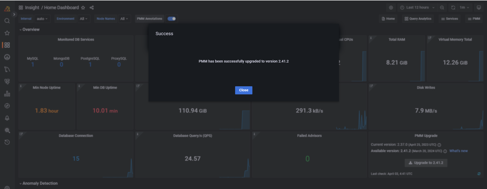Image resolution: width=487 pixels, height=189 pixels.
Task: Click the Home Dashboard breadcrumb title
Action: pos(61,8)
